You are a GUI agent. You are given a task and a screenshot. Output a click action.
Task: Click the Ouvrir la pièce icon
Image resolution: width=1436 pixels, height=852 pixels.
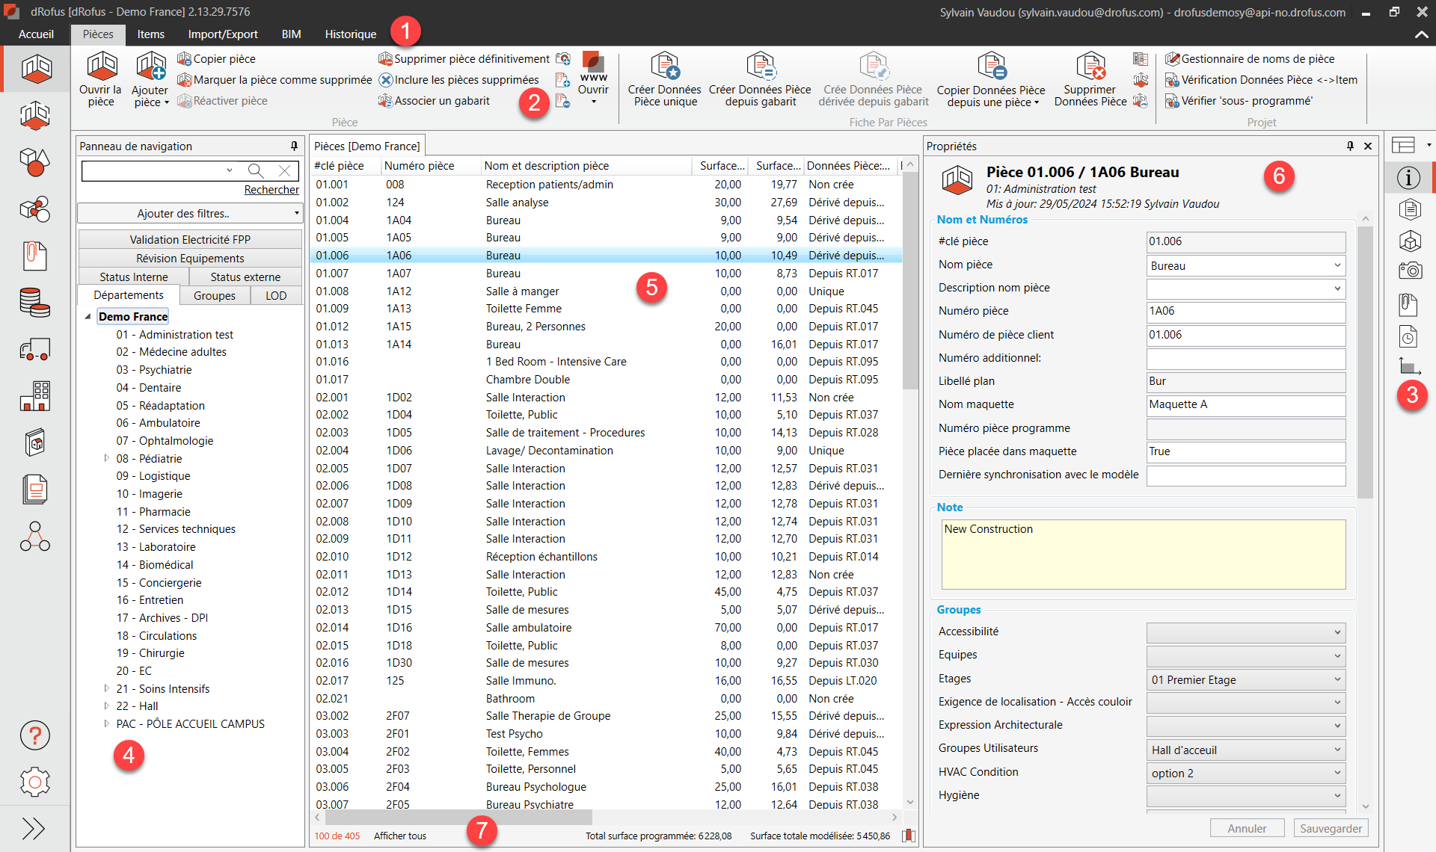tap(102, 67)
